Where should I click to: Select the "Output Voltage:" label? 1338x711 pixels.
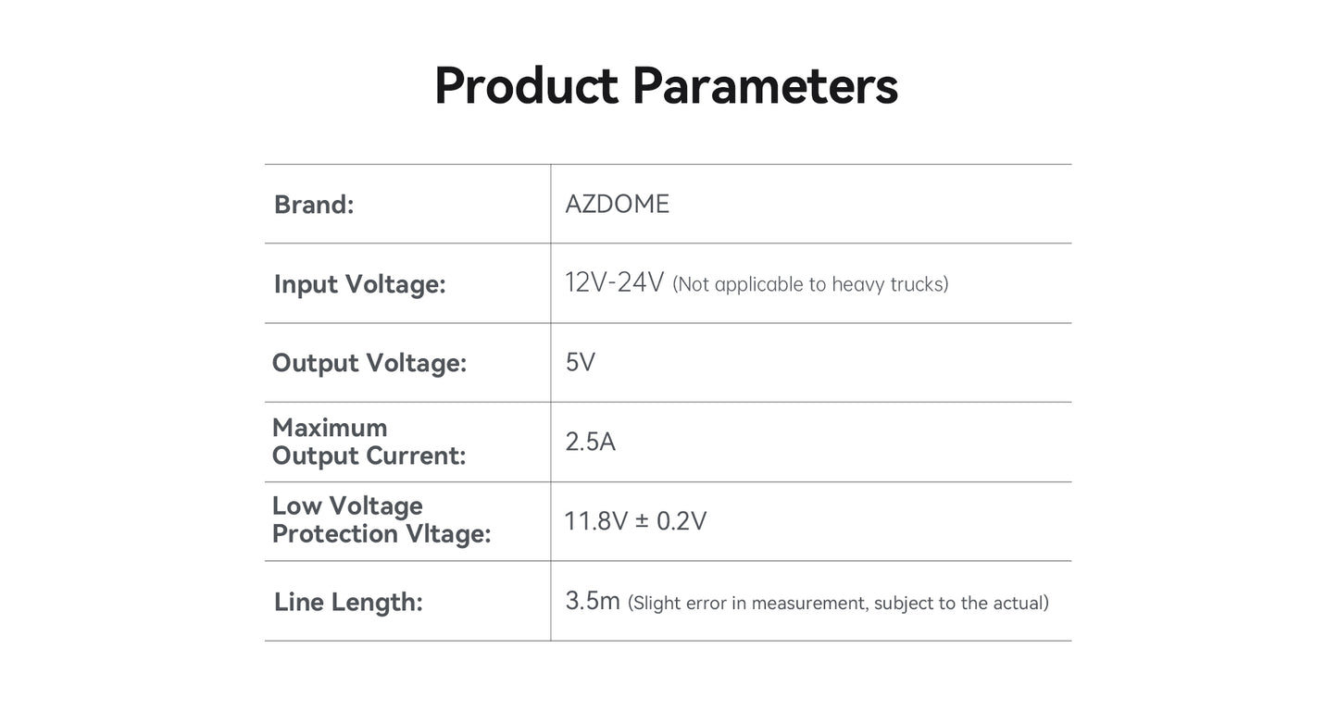tap(369, 363)
